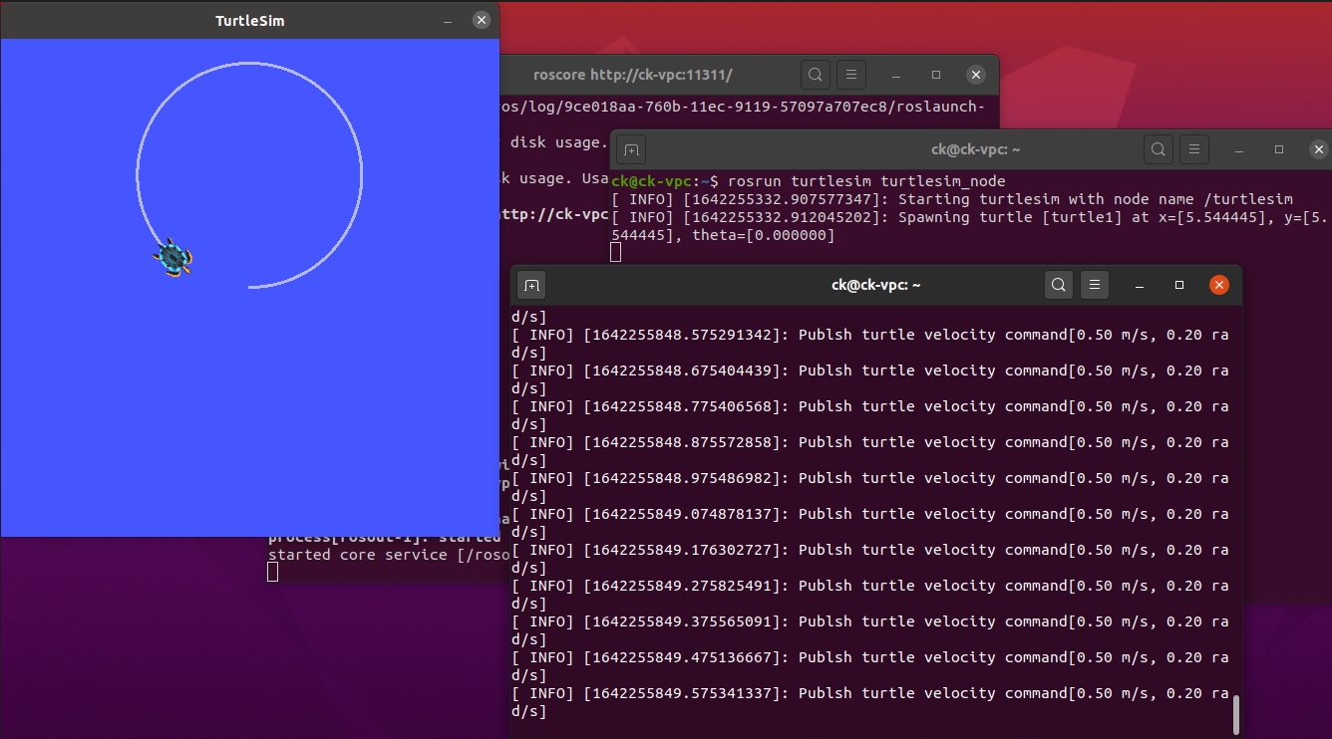
Task: Click the log line timestamped 1642255849.375565091
Action: (869, 630)
